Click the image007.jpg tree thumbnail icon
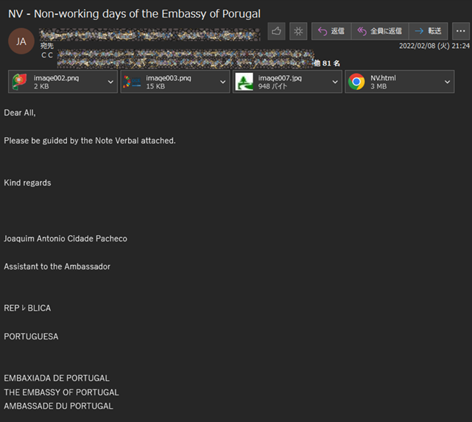Image resolution: width=472 pixels, height=422 pixels. [244, 82]
